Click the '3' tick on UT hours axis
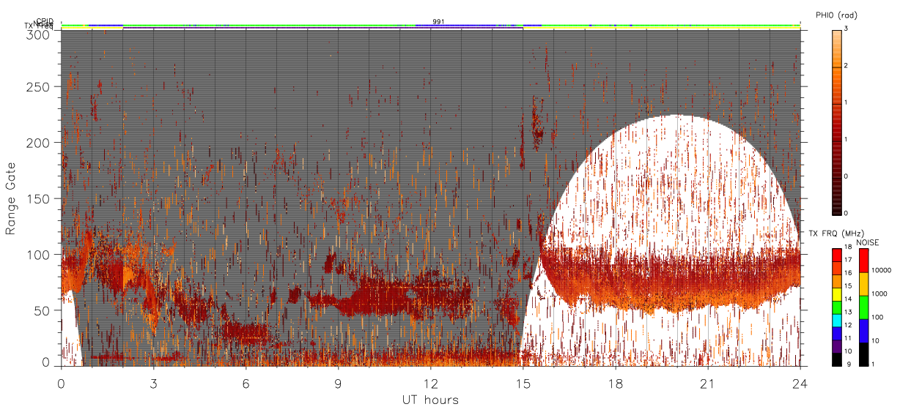This screenshot has height=415, width=900. [x=153, y=383]
